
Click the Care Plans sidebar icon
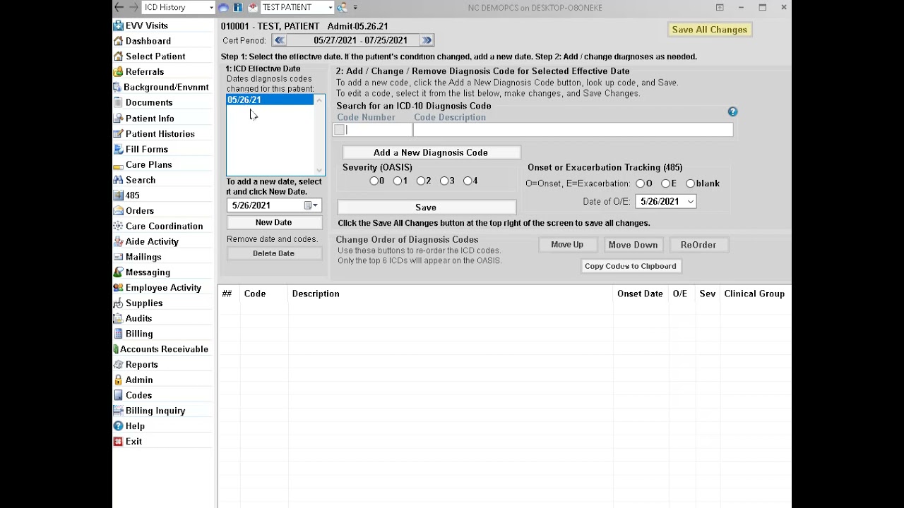118,164
